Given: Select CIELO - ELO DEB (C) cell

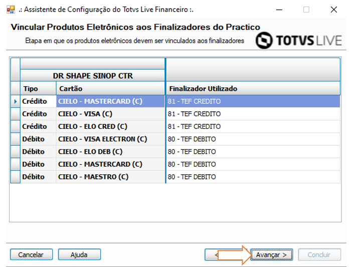Looking at the screenshot, I should [x=110, y=152].
